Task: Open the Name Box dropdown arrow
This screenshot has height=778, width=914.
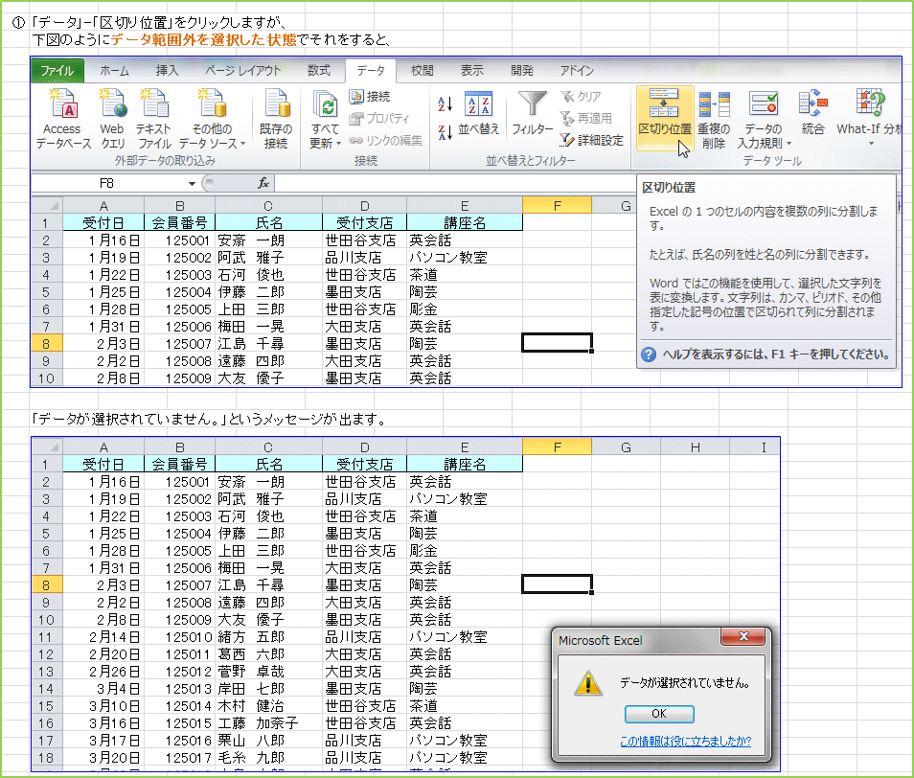Action: tap(192, 183)
